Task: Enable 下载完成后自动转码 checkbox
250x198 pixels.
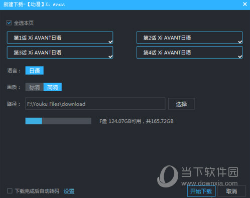Action: 10,191
